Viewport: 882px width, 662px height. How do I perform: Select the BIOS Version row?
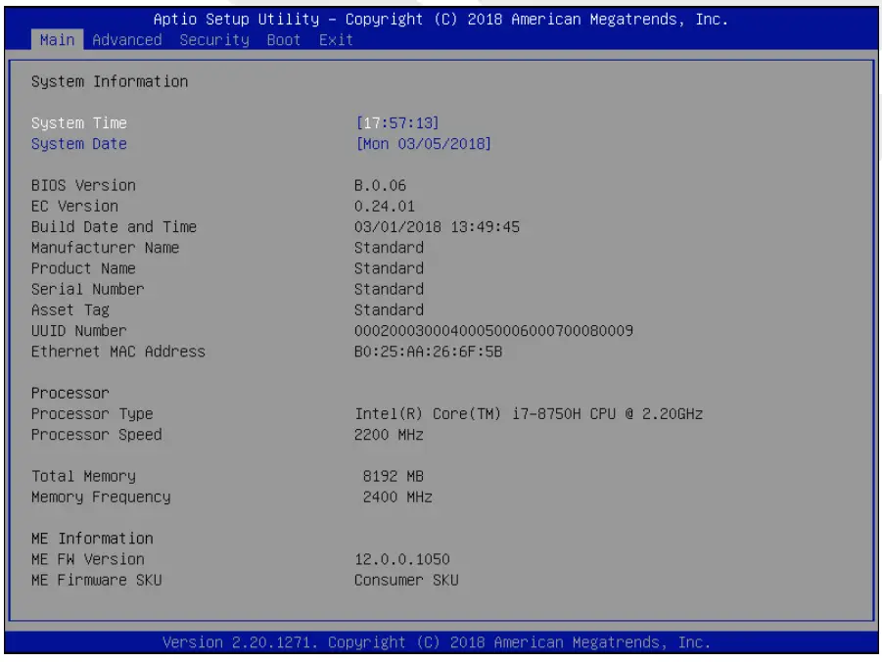tap(86, 185)
